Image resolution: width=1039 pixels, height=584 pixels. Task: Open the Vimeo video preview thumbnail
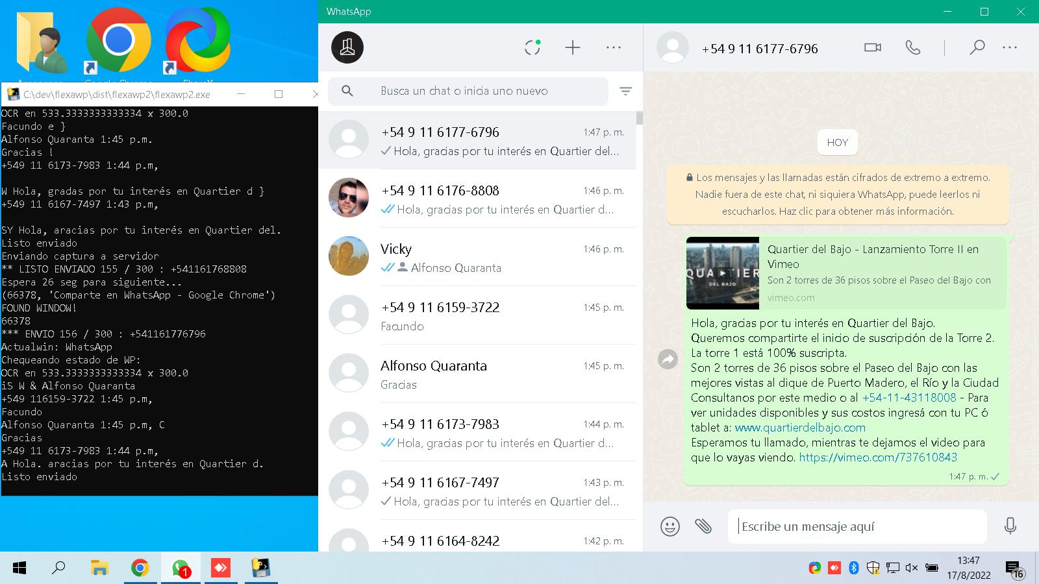click(x=722, y=273)
